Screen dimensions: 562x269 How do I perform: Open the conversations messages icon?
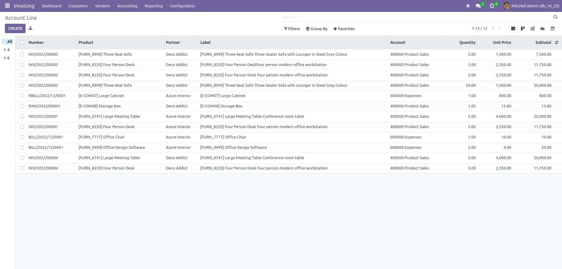478,6
